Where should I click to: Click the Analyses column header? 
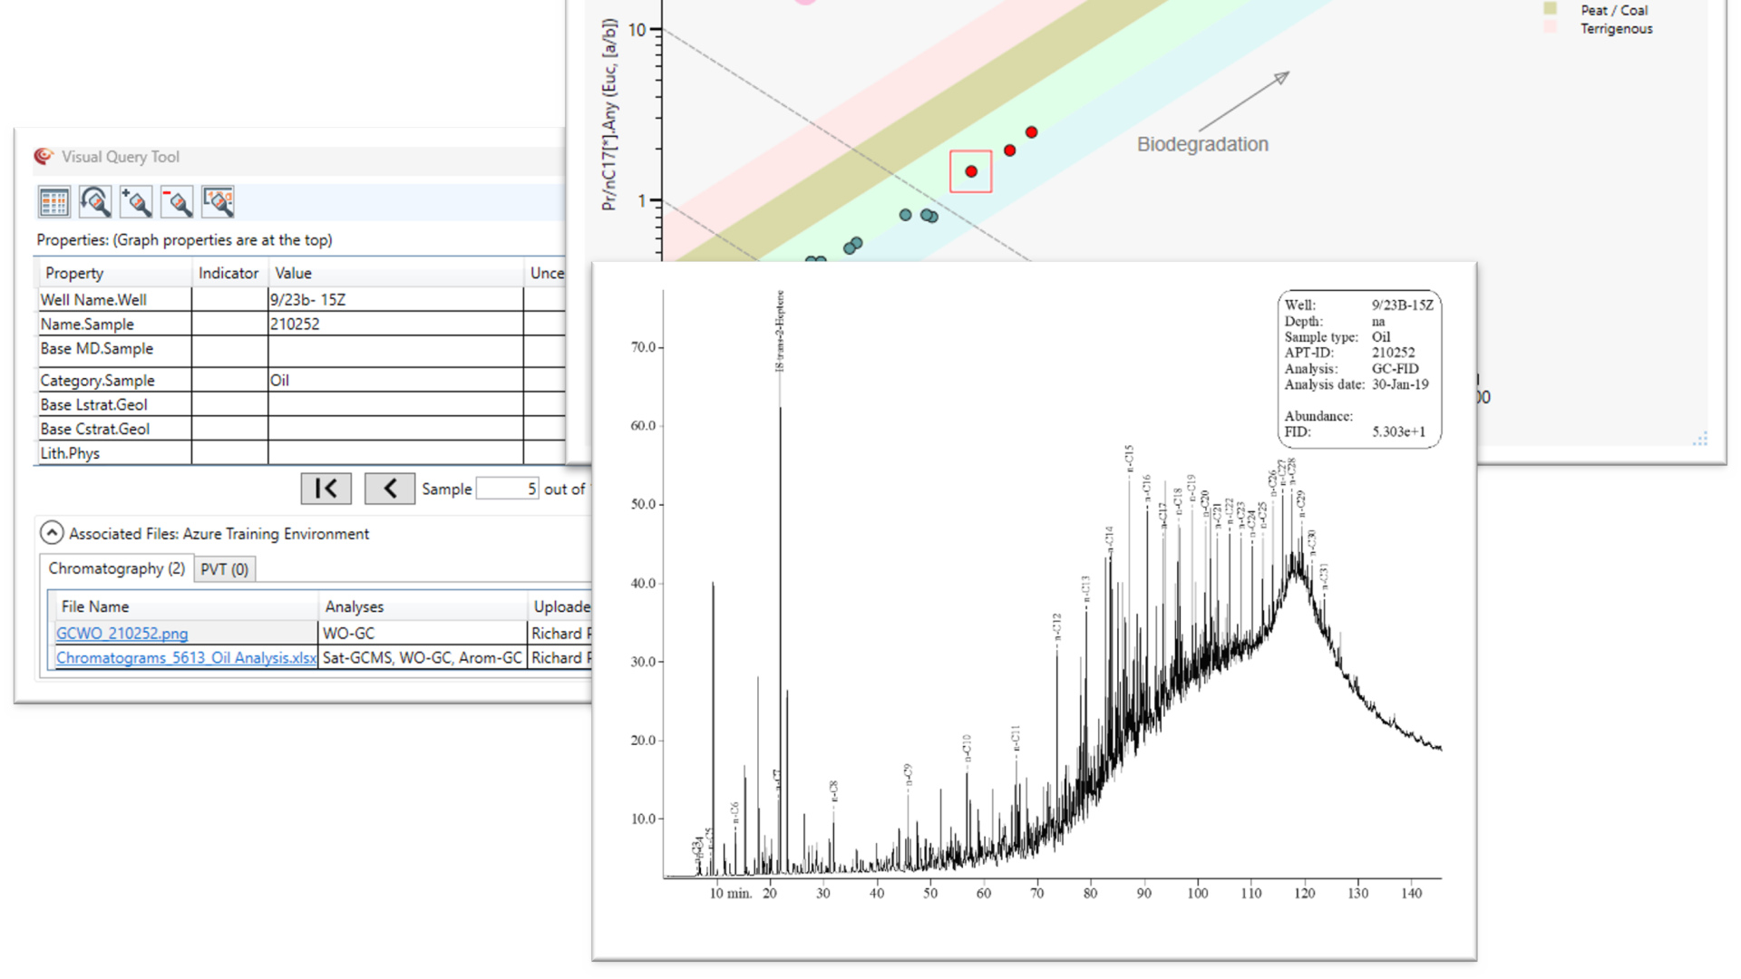point(423,606)
